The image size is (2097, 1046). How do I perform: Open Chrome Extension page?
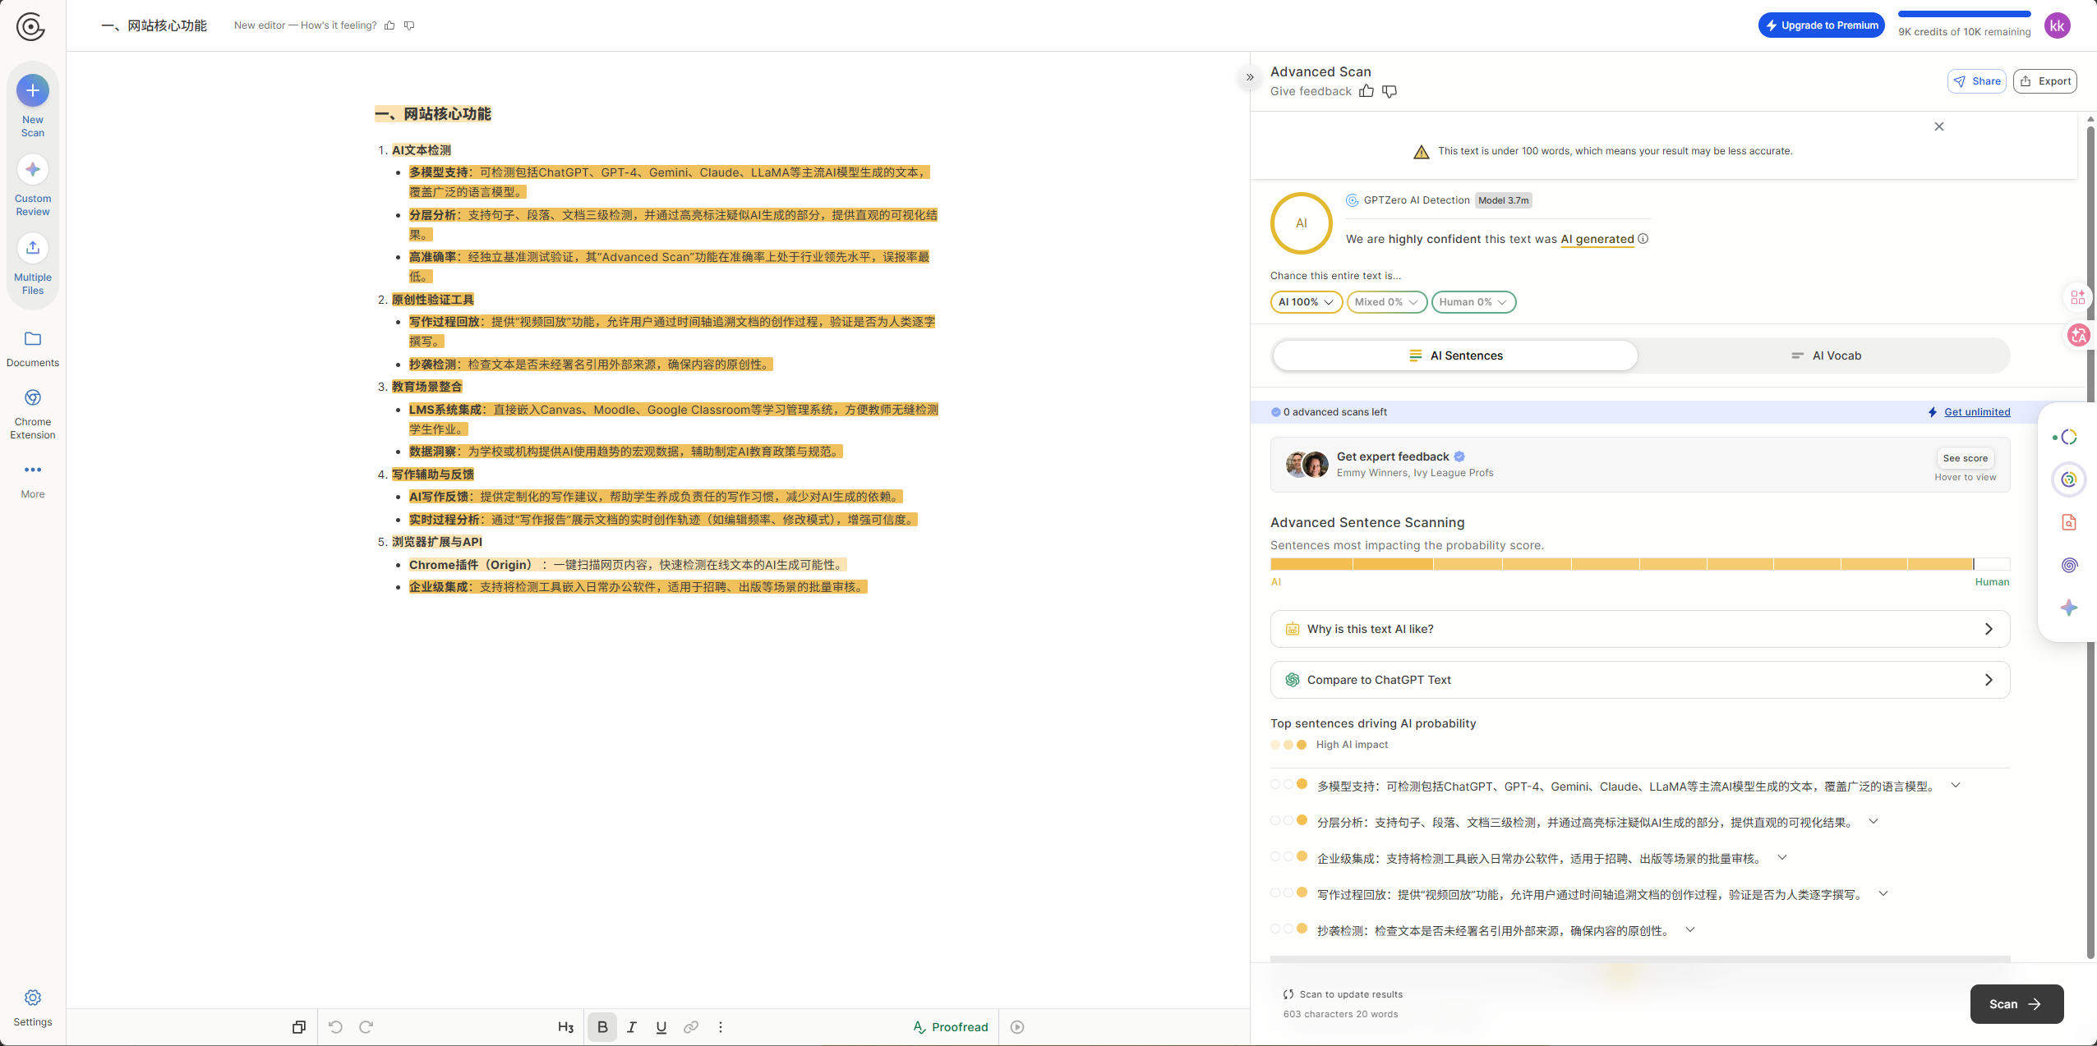point(33,415)
